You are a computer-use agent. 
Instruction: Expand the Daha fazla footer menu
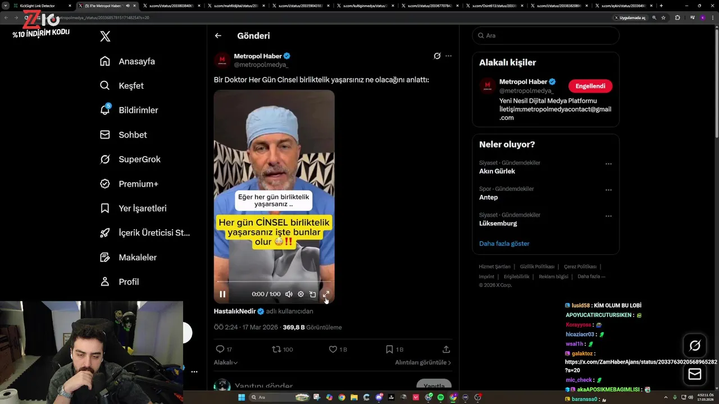tap(591, 276)
